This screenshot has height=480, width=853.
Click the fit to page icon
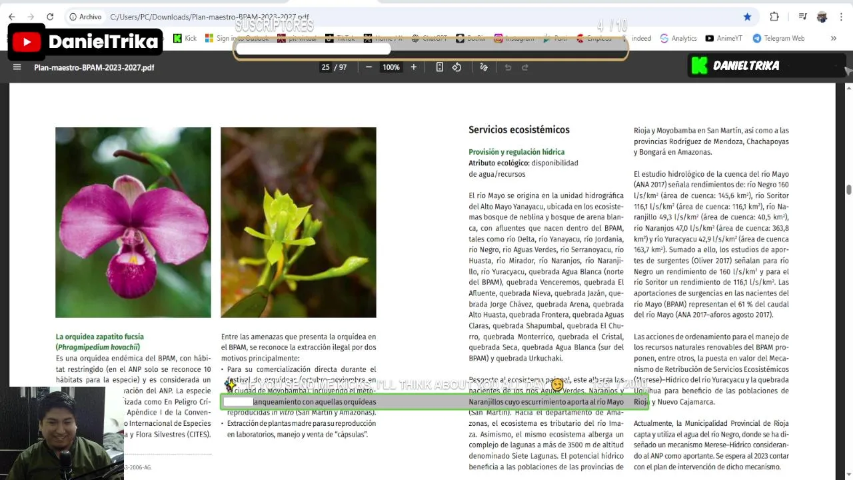440,67
